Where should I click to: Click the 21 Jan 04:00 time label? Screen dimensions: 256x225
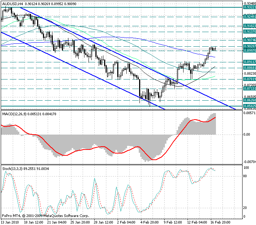coord(57,222)
